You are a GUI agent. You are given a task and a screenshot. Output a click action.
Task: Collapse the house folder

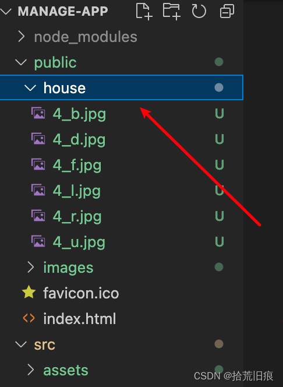[x=30, y=87]
